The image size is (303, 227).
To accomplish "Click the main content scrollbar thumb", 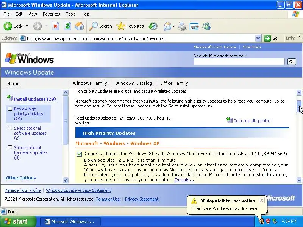I will tap(299, 106).
